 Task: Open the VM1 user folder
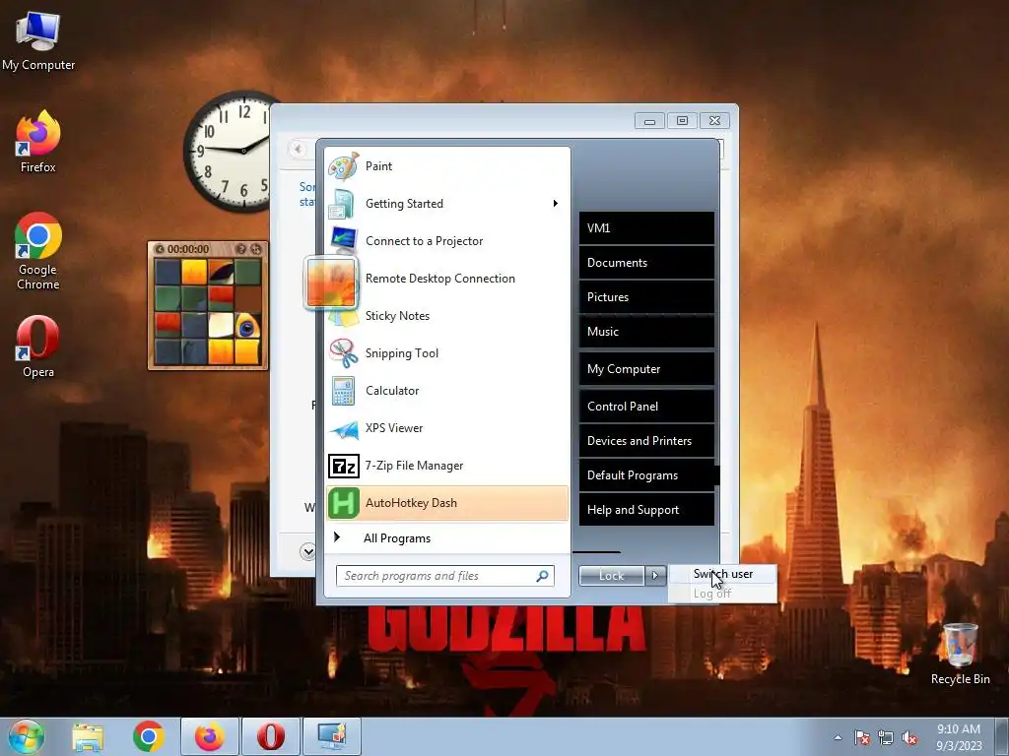point(646,228)
